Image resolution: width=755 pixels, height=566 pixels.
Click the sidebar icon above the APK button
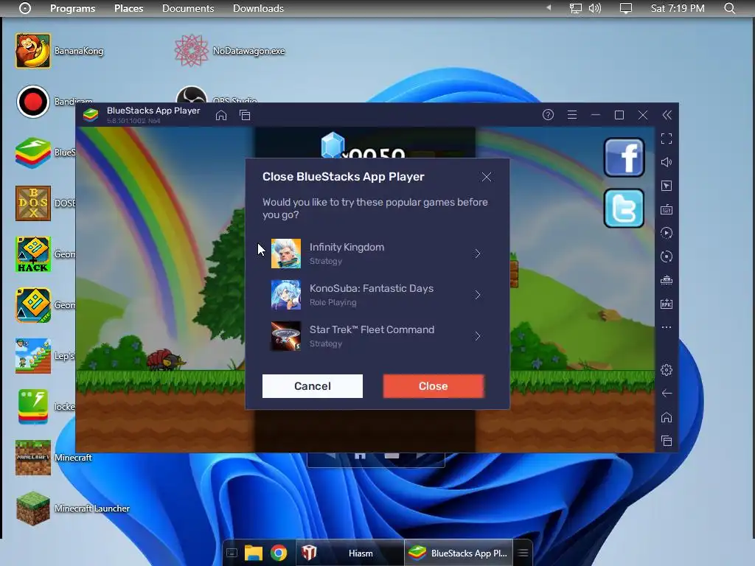click(667, 280)
